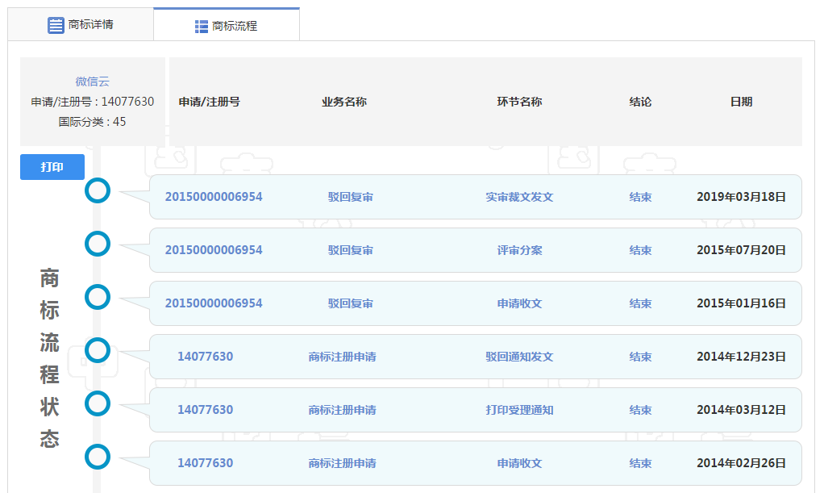Open 实审裁文发文 step in first row

tap(519, 197)
